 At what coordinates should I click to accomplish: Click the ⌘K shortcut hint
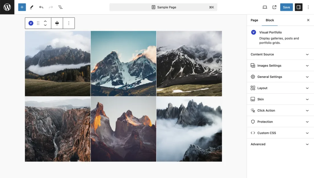coord(212,7)
